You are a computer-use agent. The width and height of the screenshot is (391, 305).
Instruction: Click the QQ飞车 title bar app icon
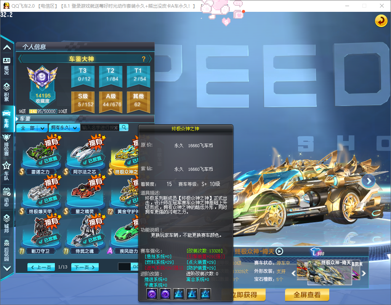pyautogui.click(x=6, y=5)
